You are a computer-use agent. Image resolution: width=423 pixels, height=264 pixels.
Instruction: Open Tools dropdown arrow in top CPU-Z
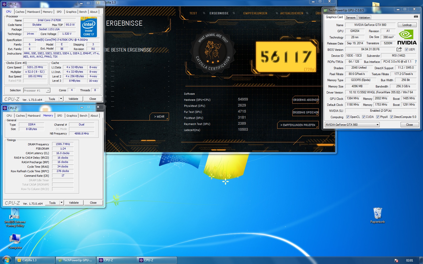[x=61, y=99]
